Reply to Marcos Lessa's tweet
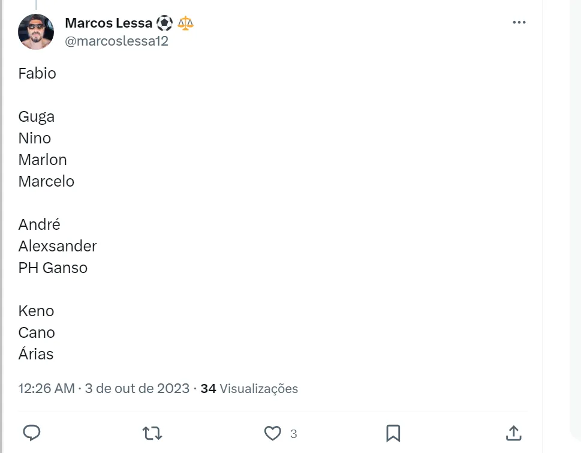Image resolution: width=581 pixels, height=453 pixels. (31, 433)
